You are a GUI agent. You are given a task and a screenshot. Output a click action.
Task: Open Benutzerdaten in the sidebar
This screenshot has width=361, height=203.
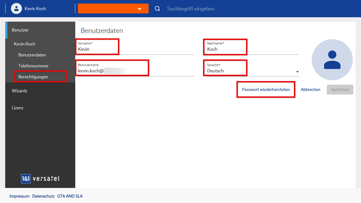(x=32, y=55)
